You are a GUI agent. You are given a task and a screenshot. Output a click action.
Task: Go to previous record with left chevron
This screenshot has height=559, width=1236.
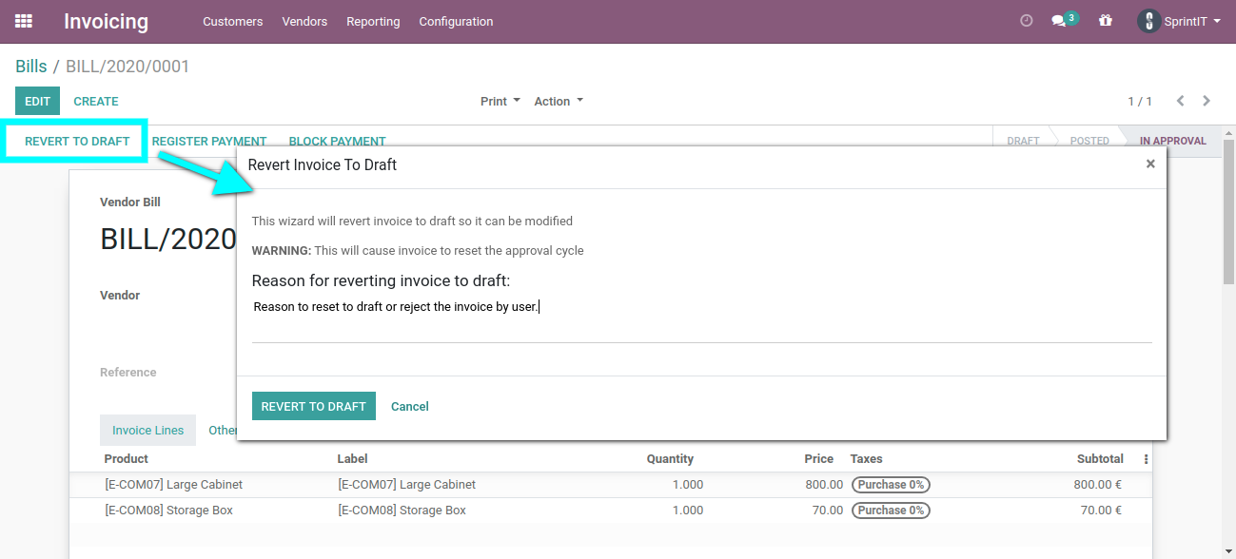[1180, 101]
